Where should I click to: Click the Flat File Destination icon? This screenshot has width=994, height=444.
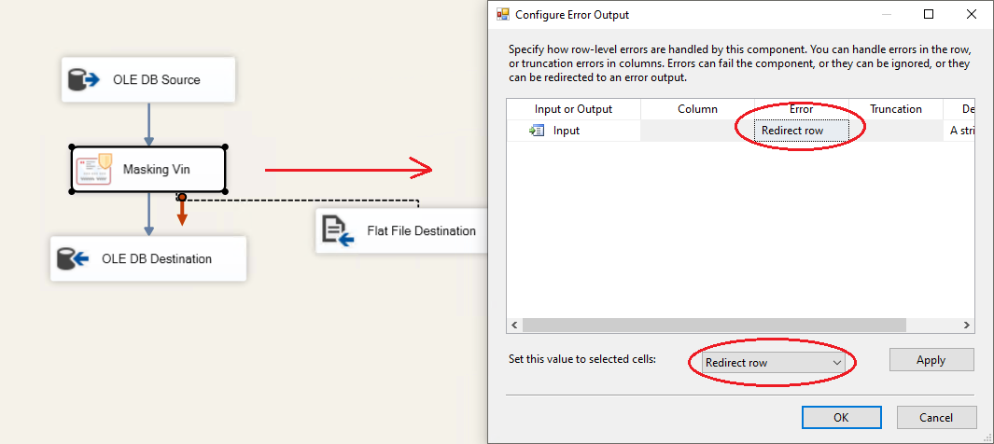coord(338,230)
